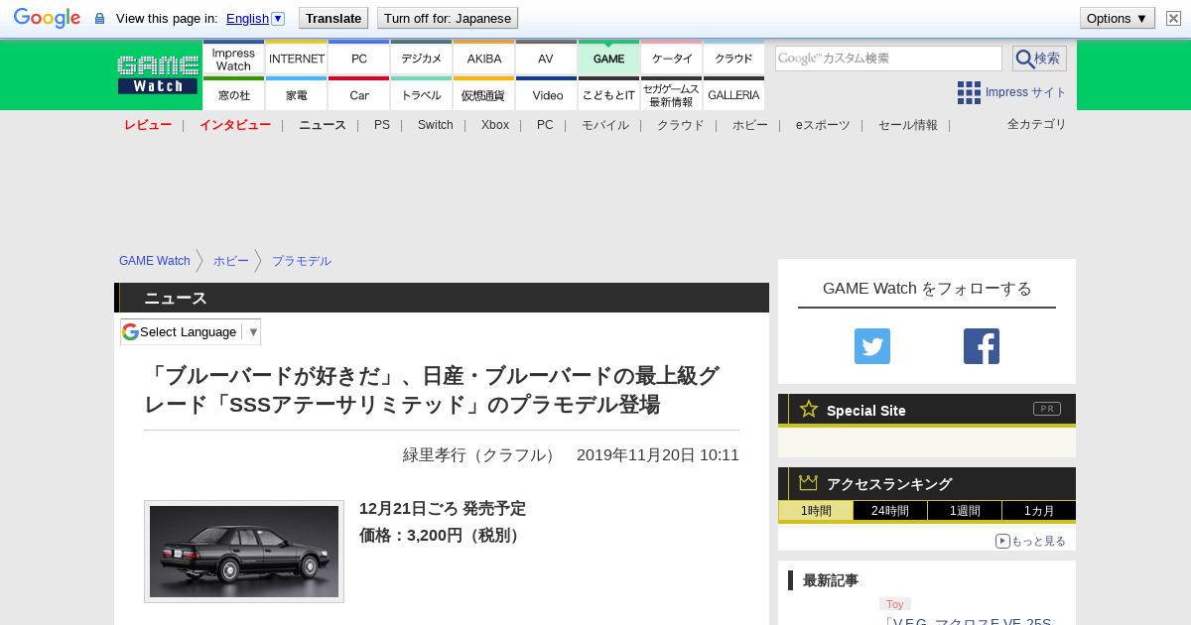Click the Toy tag label
Screen dimensions: 1191x625
point(895,604)
